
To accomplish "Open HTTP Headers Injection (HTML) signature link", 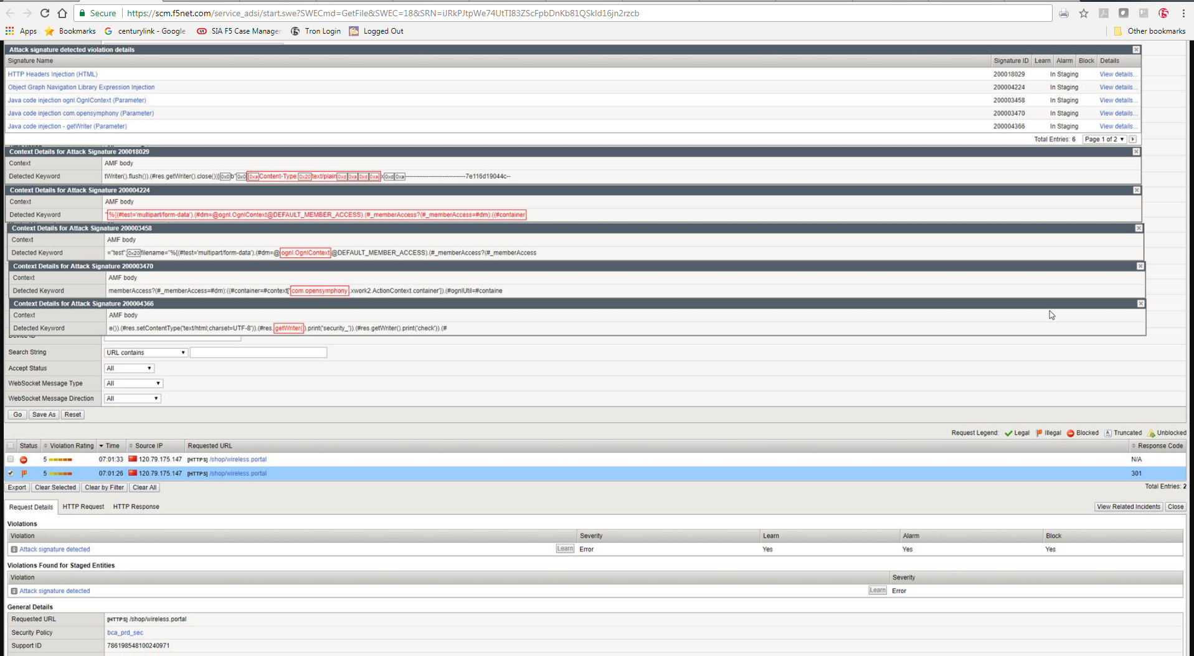I will coord(53,74).
